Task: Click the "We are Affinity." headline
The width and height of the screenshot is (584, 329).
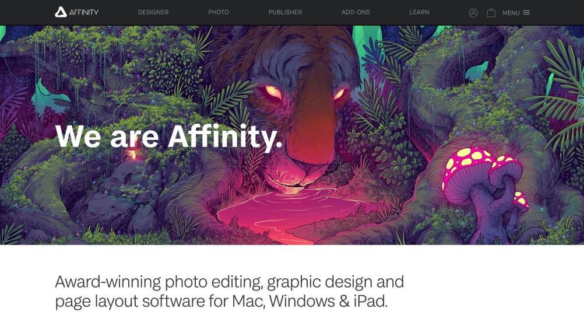Action: pyautogui.click(x=168, y=136)
